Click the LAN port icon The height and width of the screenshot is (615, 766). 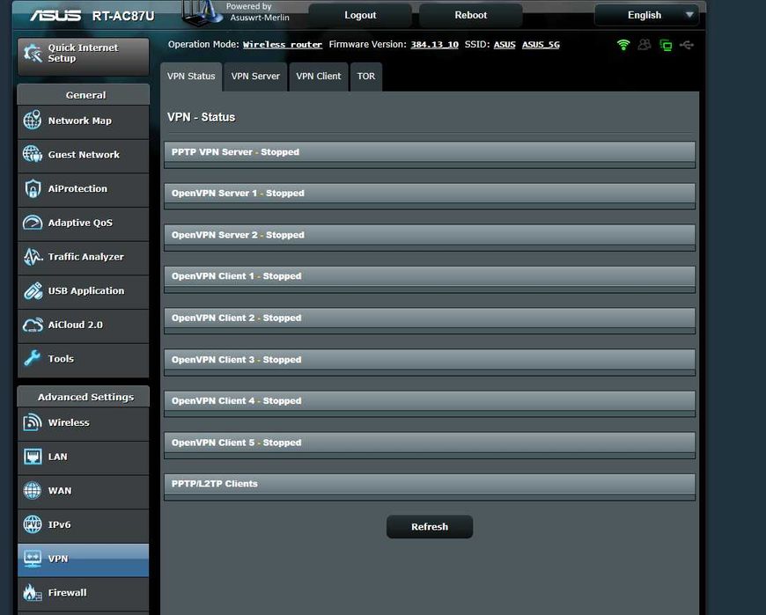[x=33, y=457]
